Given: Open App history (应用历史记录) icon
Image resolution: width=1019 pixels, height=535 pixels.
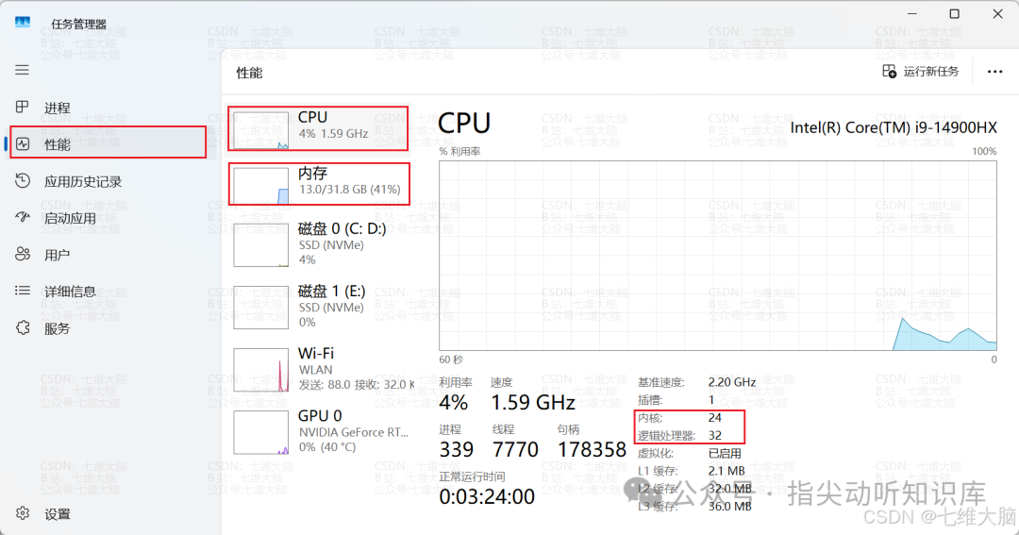Looking at the screenshot, I should click(24, 181).
